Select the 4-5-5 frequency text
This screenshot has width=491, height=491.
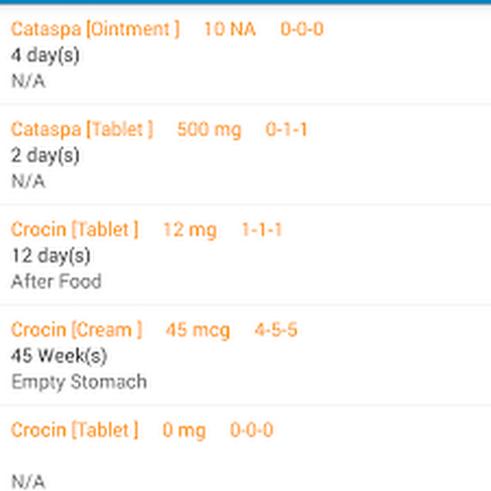(276, 330)
